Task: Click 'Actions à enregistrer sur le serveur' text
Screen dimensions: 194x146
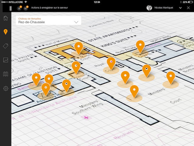Action: [49, 8]
